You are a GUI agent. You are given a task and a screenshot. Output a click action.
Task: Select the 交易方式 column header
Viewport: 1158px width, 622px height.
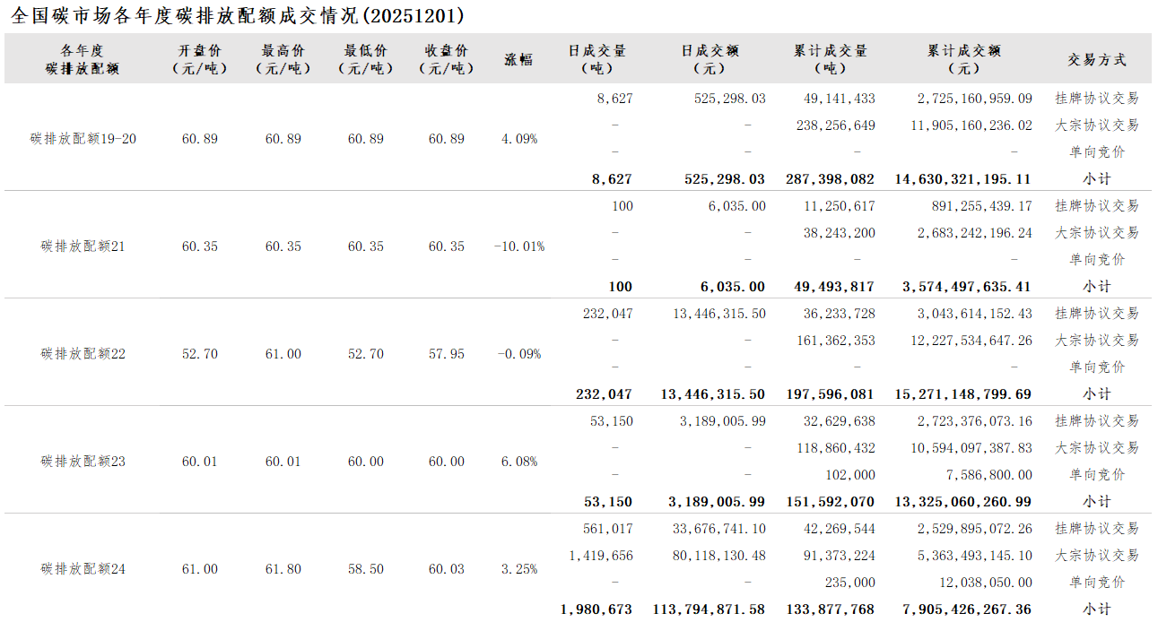point(1096,60)
